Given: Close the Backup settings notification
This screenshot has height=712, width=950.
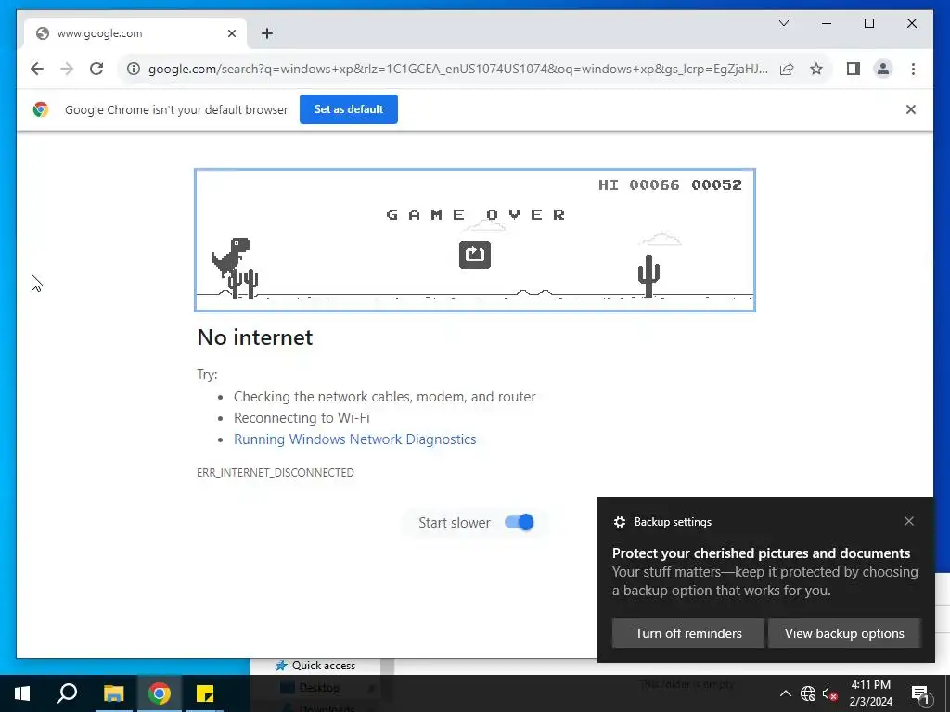Looking at the screenshot, I should click(909, 521).
